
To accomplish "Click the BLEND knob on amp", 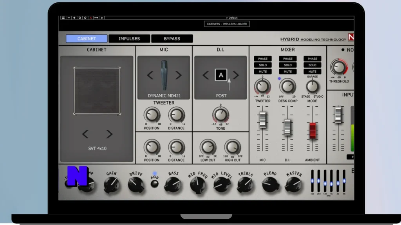I will (270, 185).
